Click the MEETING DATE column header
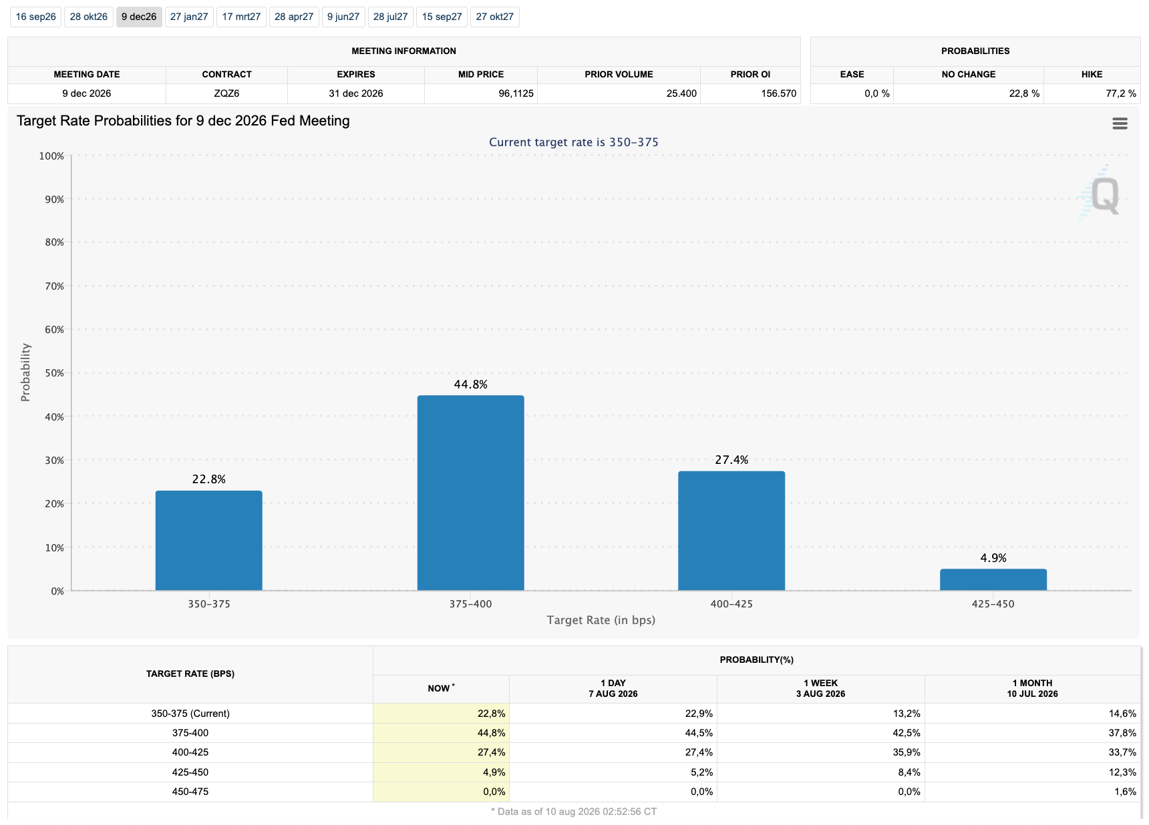This screenshot has height=825, width=1149. coord(87,74)
